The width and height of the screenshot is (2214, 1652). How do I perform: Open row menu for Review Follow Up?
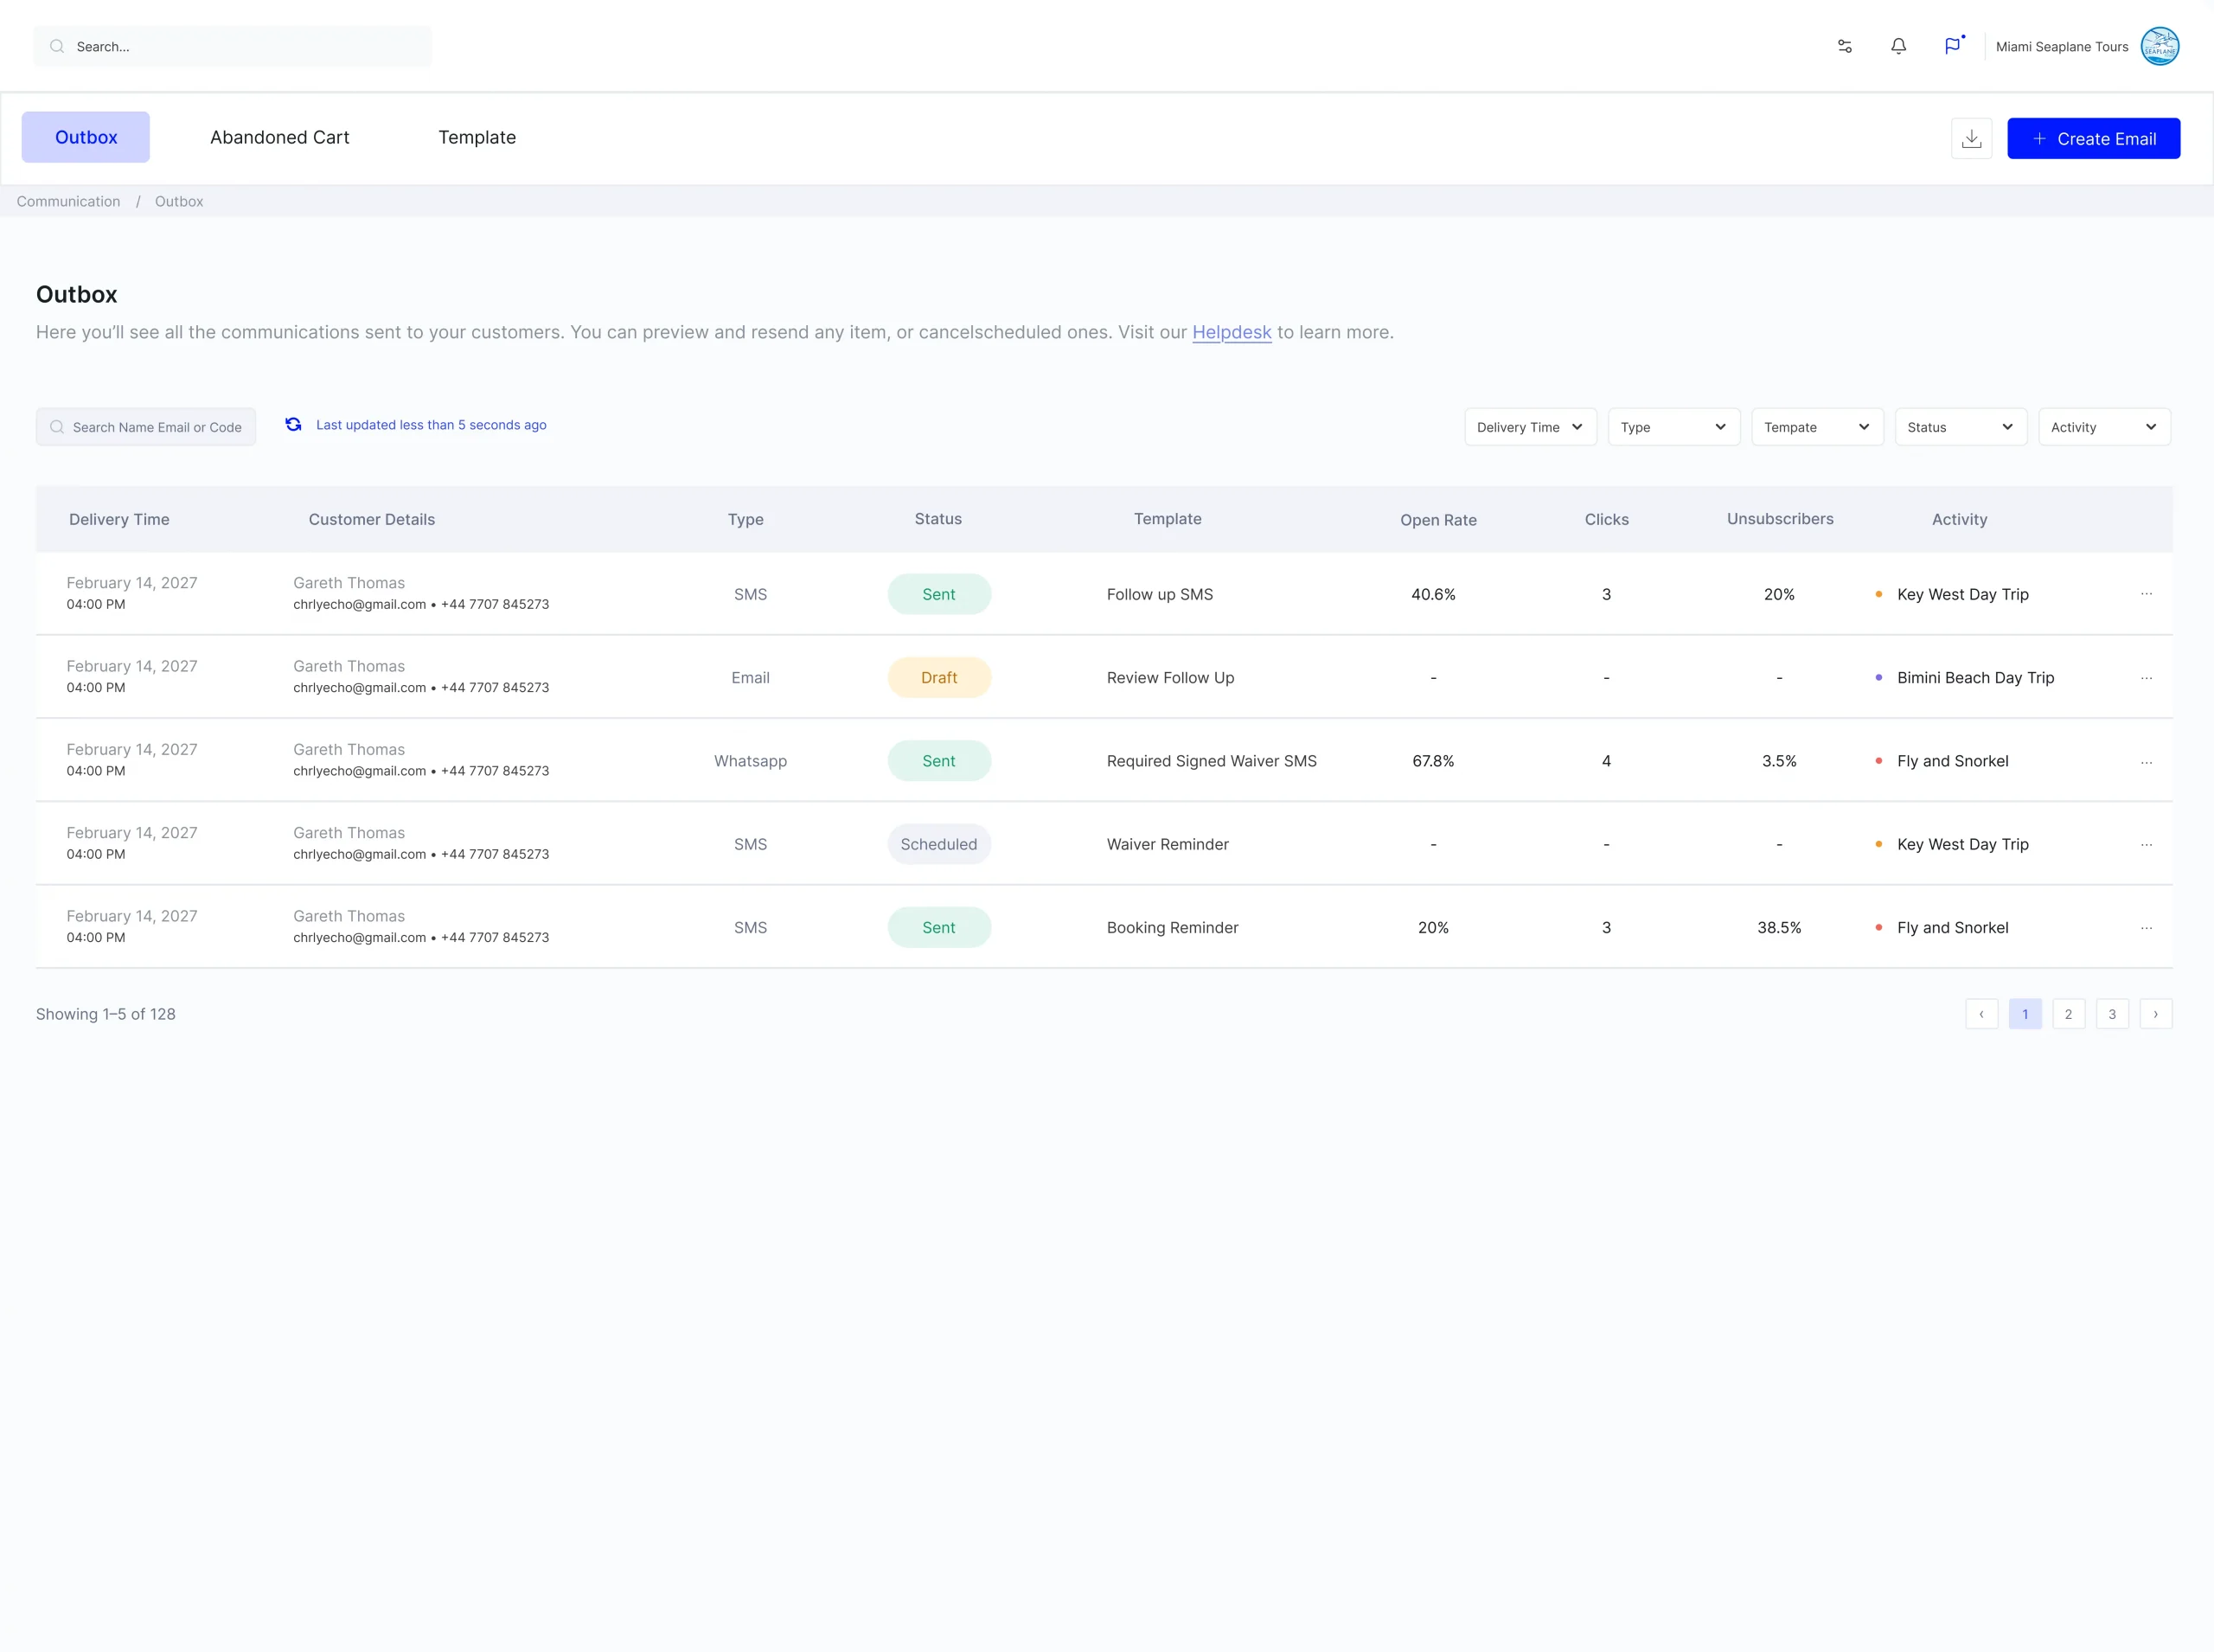point(2146,678)
